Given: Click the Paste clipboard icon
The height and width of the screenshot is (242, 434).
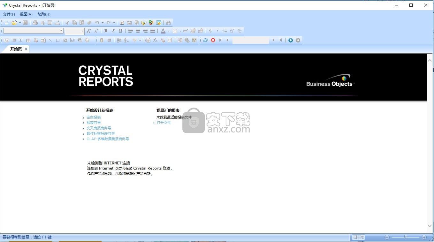Looking at the screenshot, I should (82, 23).
